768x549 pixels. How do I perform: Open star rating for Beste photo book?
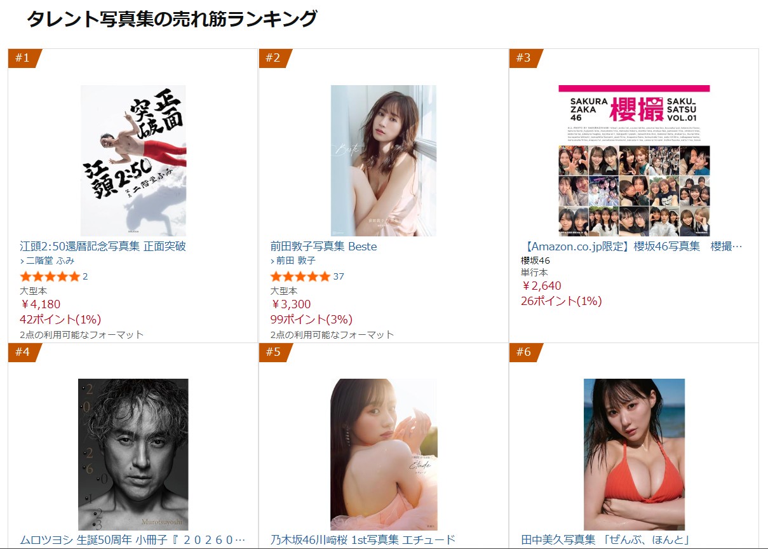click(x=300, y=276)
